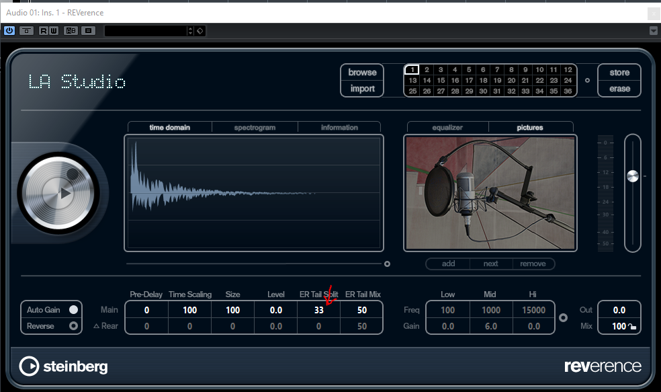Select program slot 13
This screenshot has width=661, height=392.
(x=412, y=80)
